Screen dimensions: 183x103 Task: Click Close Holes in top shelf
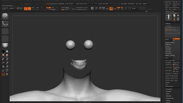pos(139,4)
